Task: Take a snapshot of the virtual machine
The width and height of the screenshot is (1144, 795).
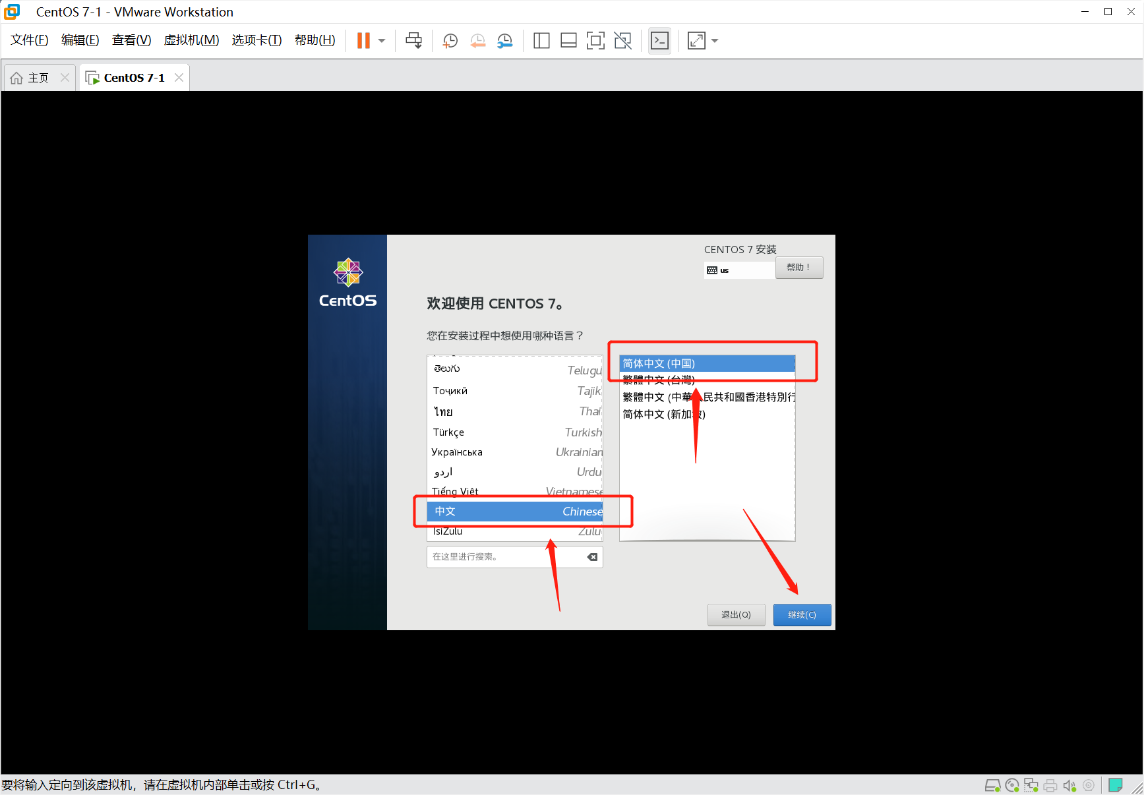Action: 449,40
